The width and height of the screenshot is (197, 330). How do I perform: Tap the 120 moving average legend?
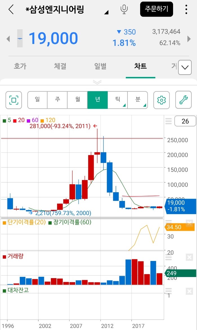coord(48,120)
